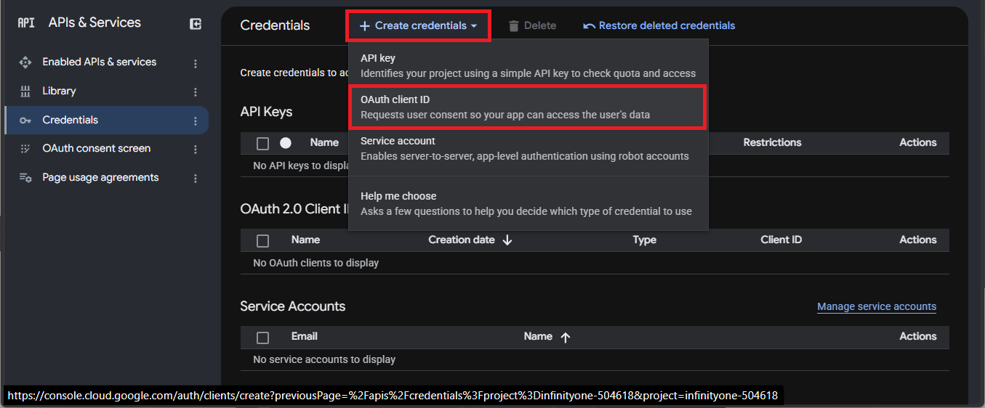985x408 pixels.
Task: Click the Credentials key icon
Action: point(25,121)
